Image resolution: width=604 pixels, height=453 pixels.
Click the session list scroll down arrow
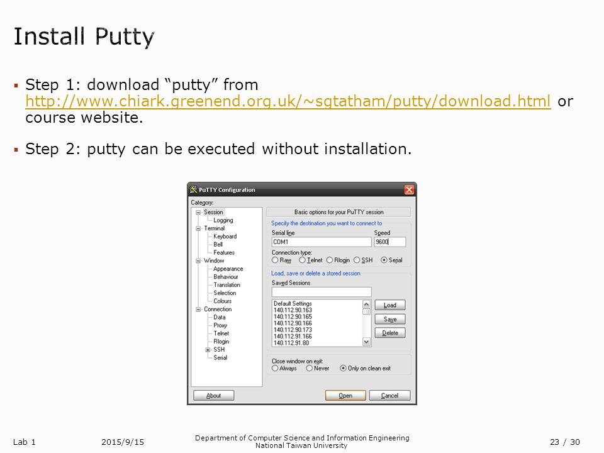[366, 342]
